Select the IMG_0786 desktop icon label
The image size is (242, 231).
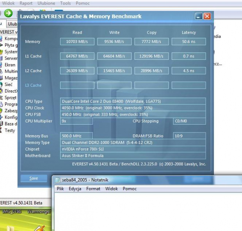tap(12, 211)
